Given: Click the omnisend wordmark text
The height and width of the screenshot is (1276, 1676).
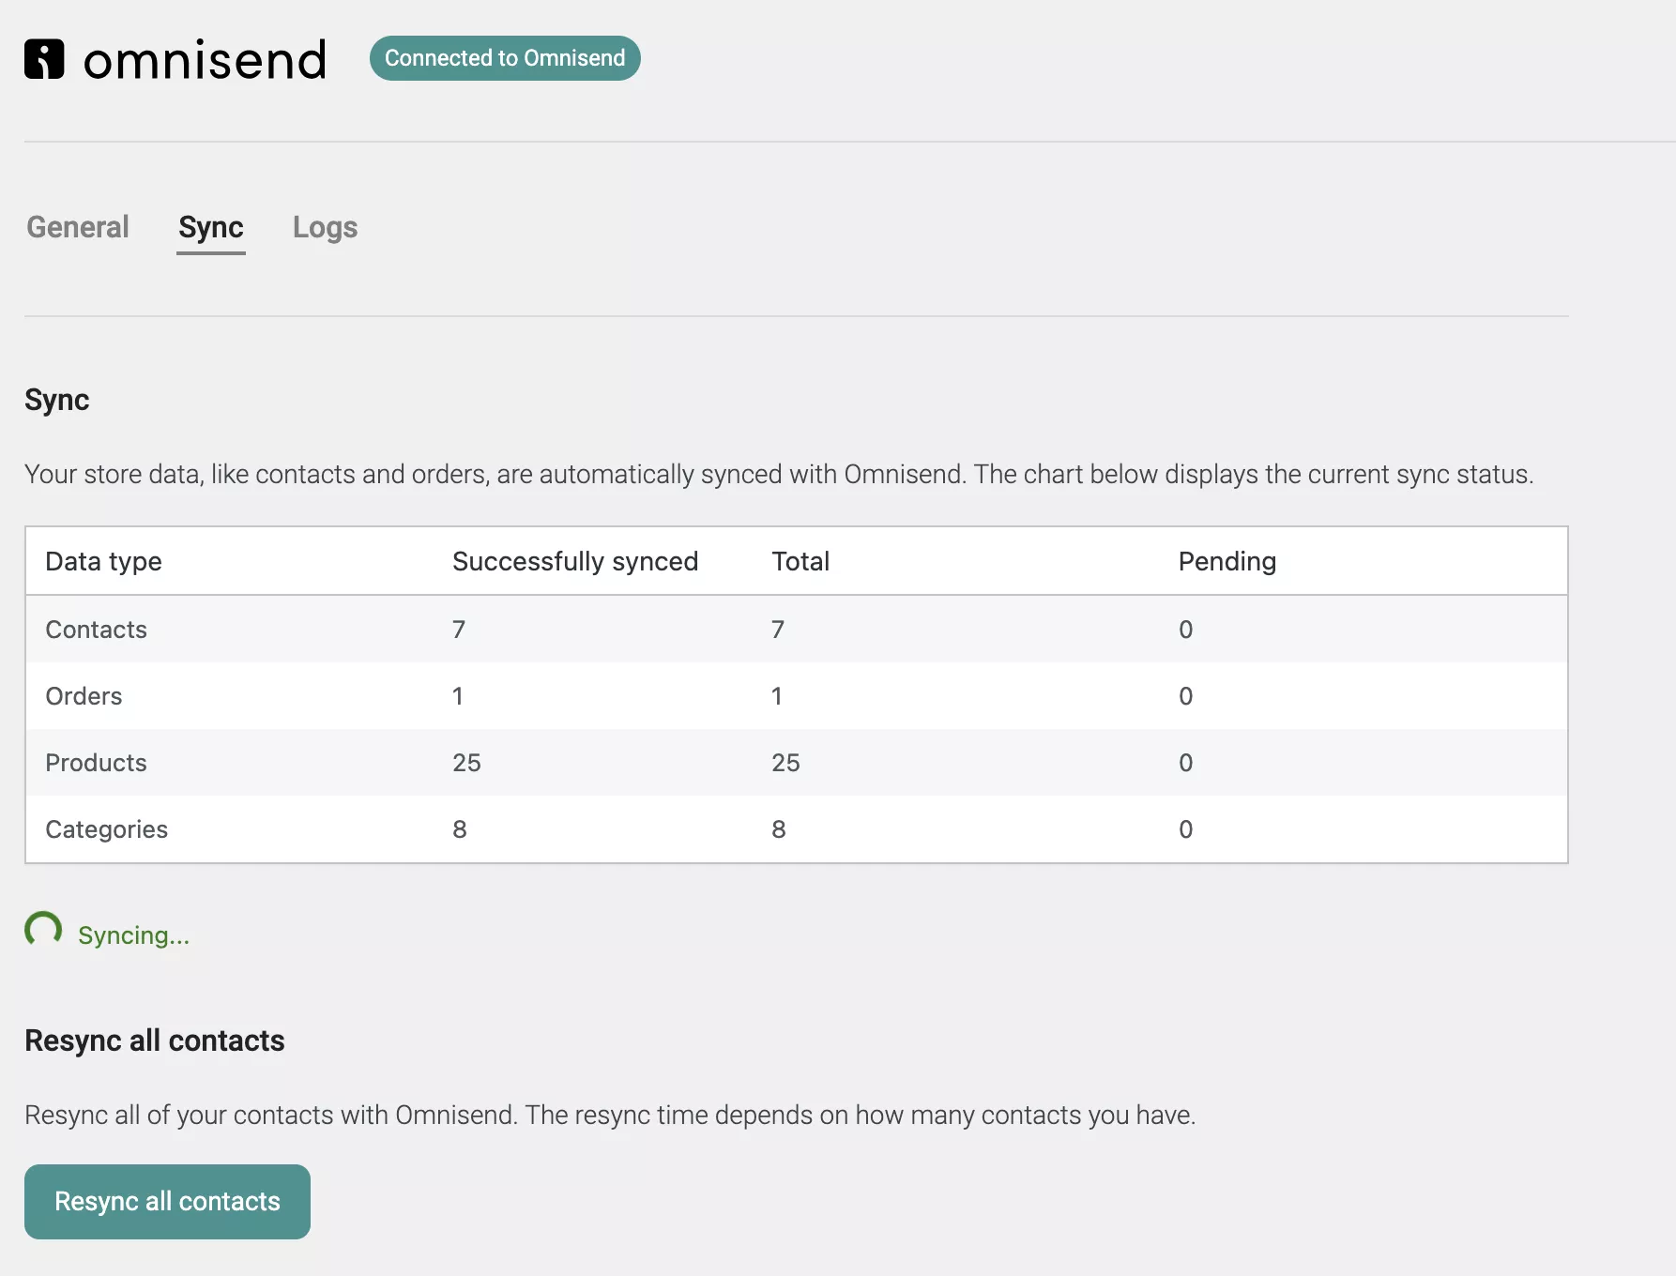Looking at the screenshot, I should 205,60.
